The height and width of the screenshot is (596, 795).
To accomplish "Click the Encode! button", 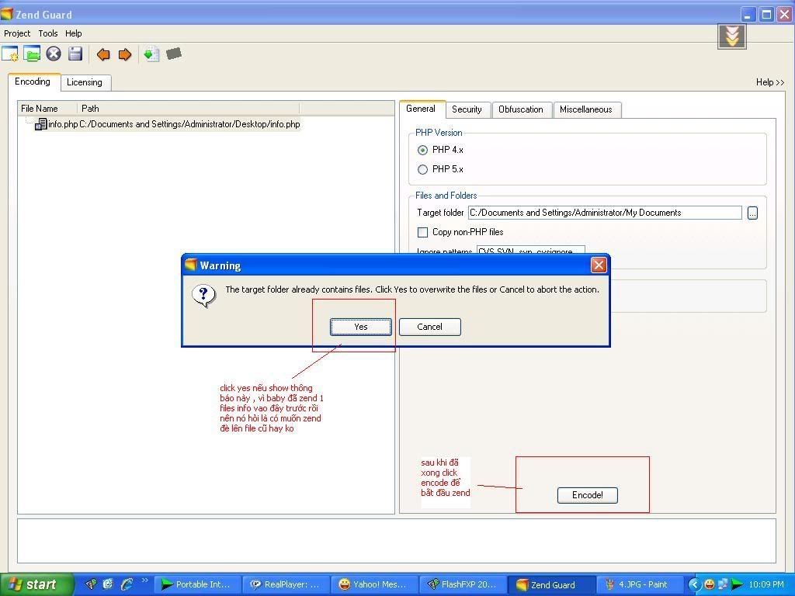I will tap(588, 495).
